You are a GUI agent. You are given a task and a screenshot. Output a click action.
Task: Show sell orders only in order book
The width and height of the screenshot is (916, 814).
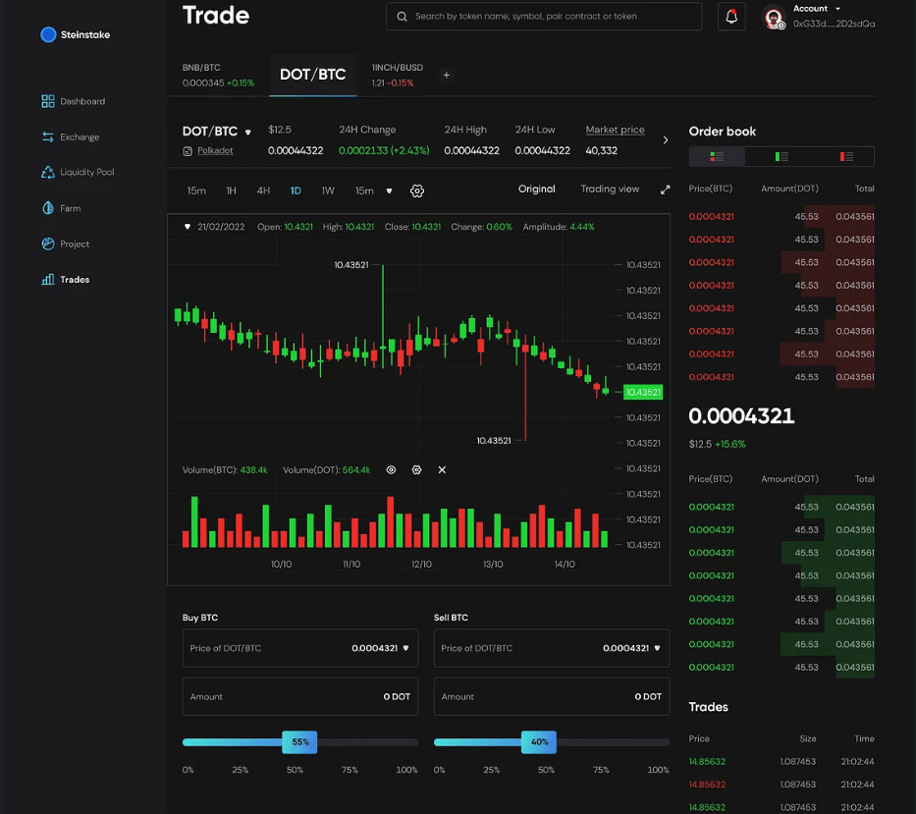[845, 156]
